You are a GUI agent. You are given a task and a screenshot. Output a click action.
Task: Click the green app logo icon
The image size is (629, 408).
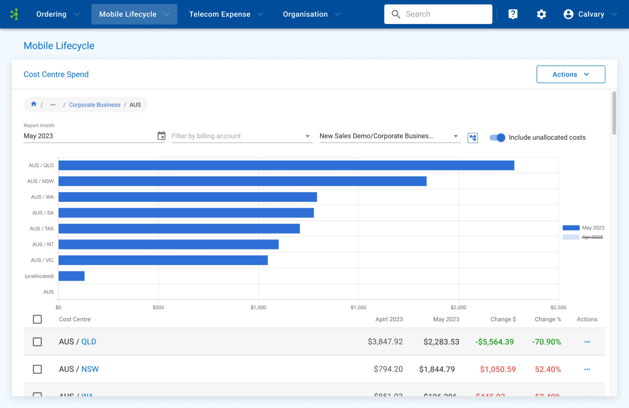[x=14, y=14]
